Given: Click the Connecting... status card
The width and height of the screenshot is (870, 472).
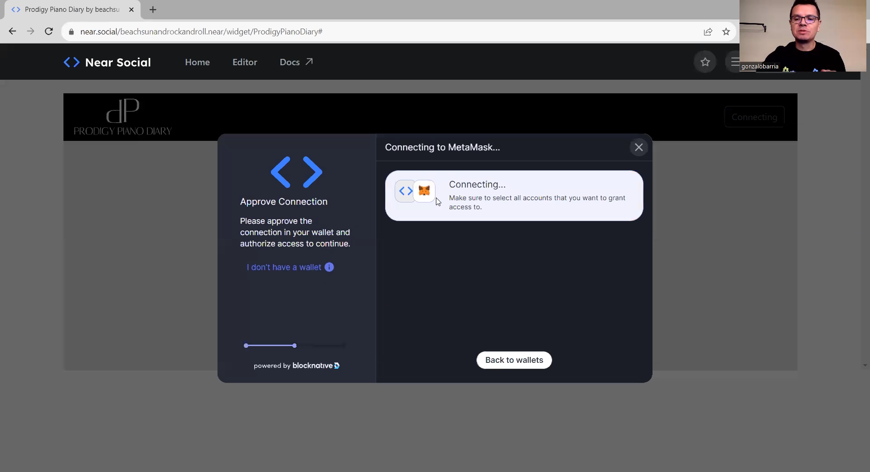Looking at the screenshot, I should (x=514, y=196).
